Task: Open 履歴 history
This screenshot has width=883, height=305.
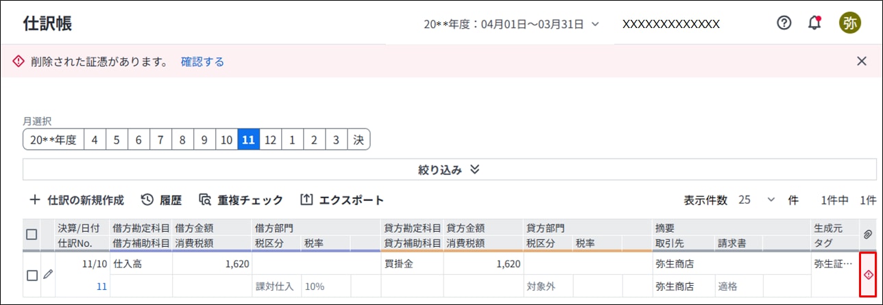Action: click(x=161, y=200)
